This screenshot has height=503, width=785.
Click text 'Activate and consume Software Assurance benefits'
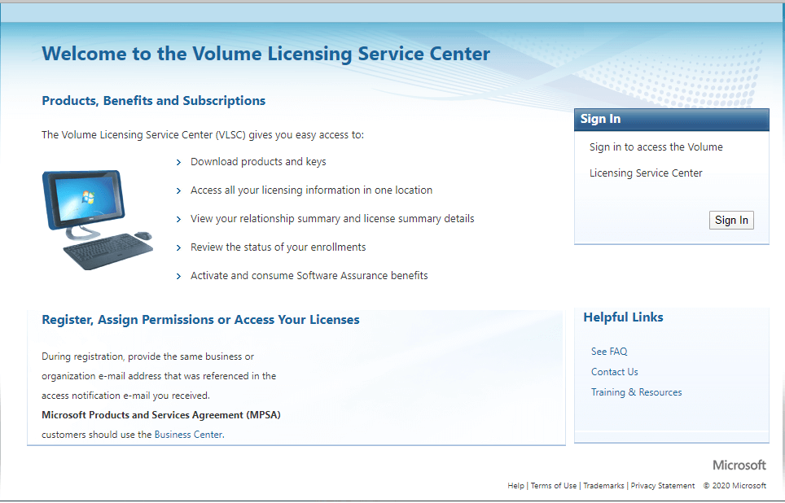pos(309,276)
